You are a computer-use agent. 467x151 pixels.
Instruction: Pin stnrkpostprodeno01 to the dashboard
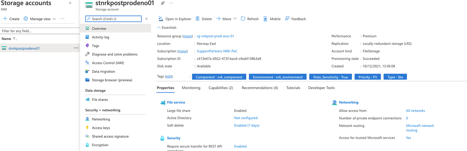163,3
